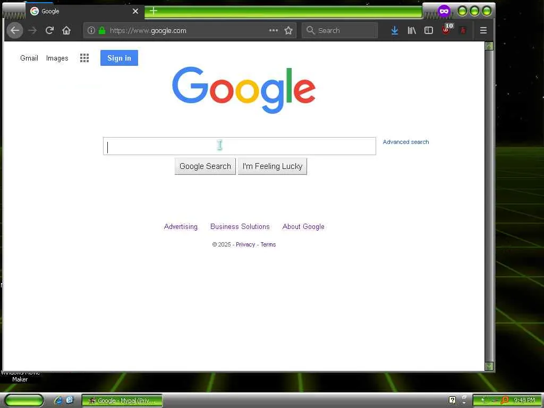
Task: Click the purple private browsing mask icon
Action: click(444, 11)
